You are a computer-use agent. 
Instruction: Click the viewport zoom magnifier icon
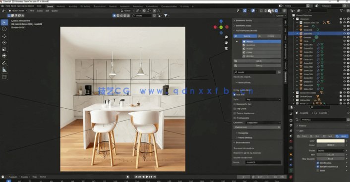[227, 37]
